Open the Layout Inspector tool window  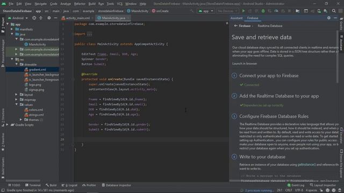point(322,185)
